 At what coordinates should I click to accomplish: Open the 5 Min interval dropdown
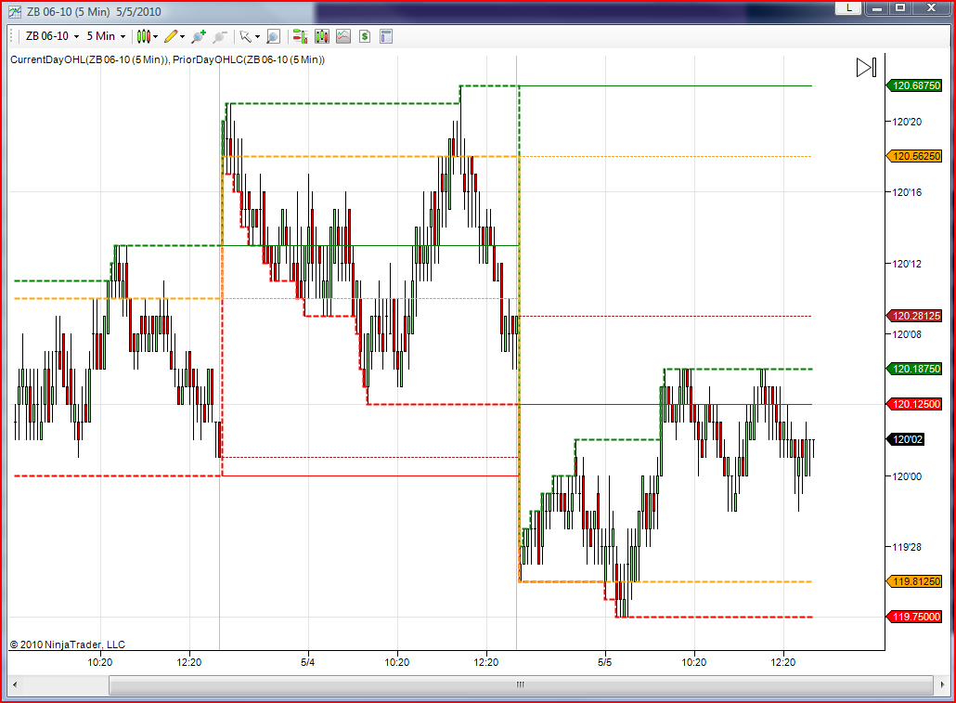(x=106, y=36)
